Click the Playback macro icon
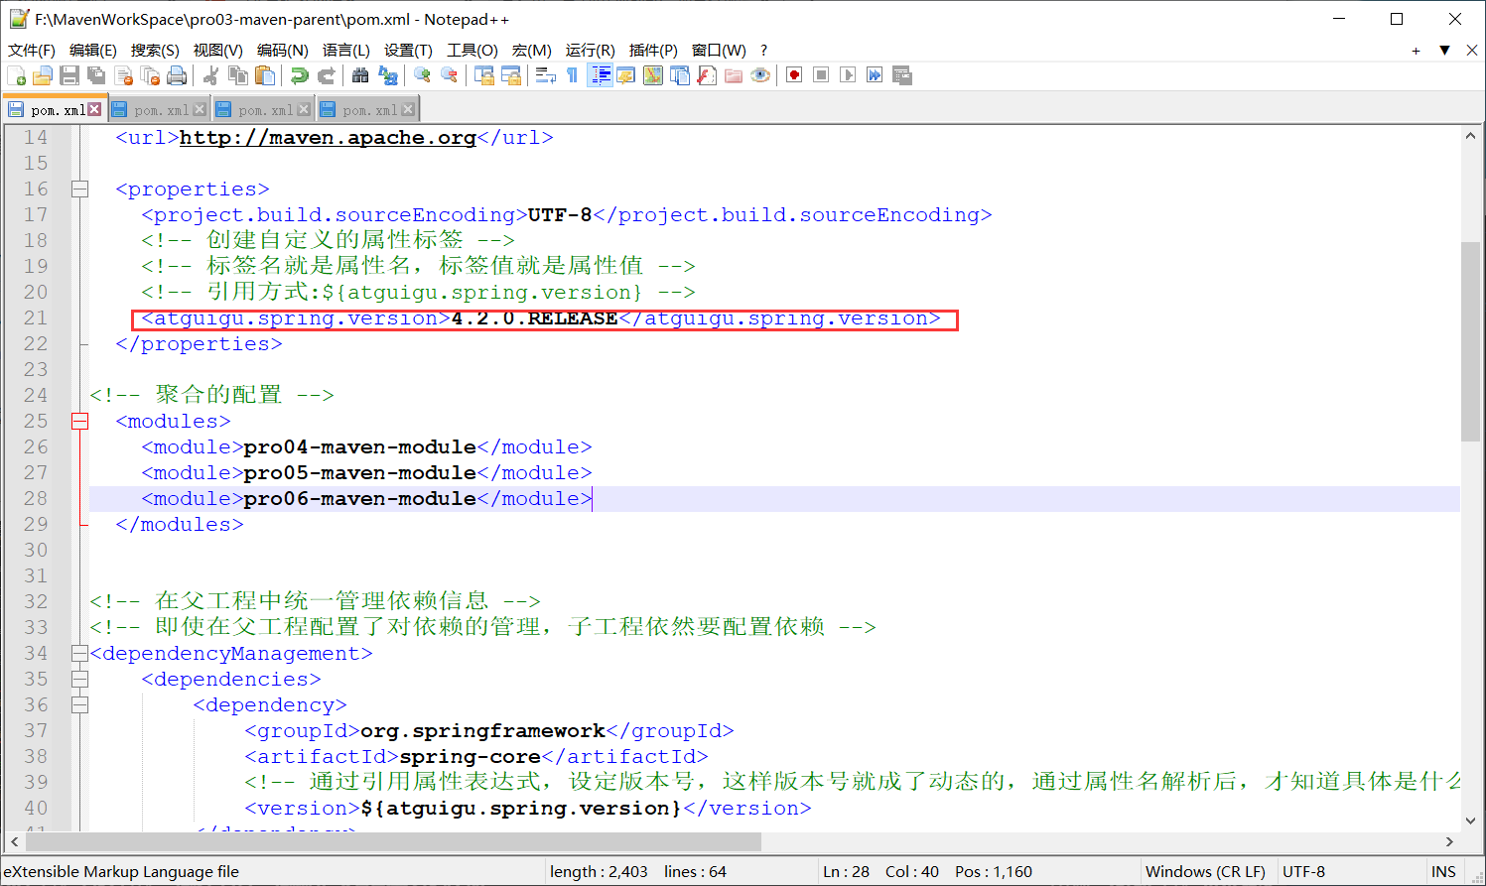The image size is (1486, 886). point(848,75)
